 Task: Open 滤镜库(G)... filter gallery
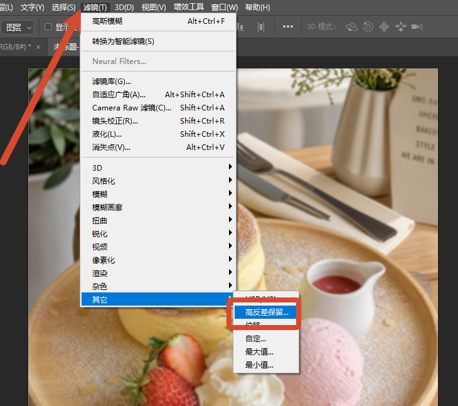point(158,81)
